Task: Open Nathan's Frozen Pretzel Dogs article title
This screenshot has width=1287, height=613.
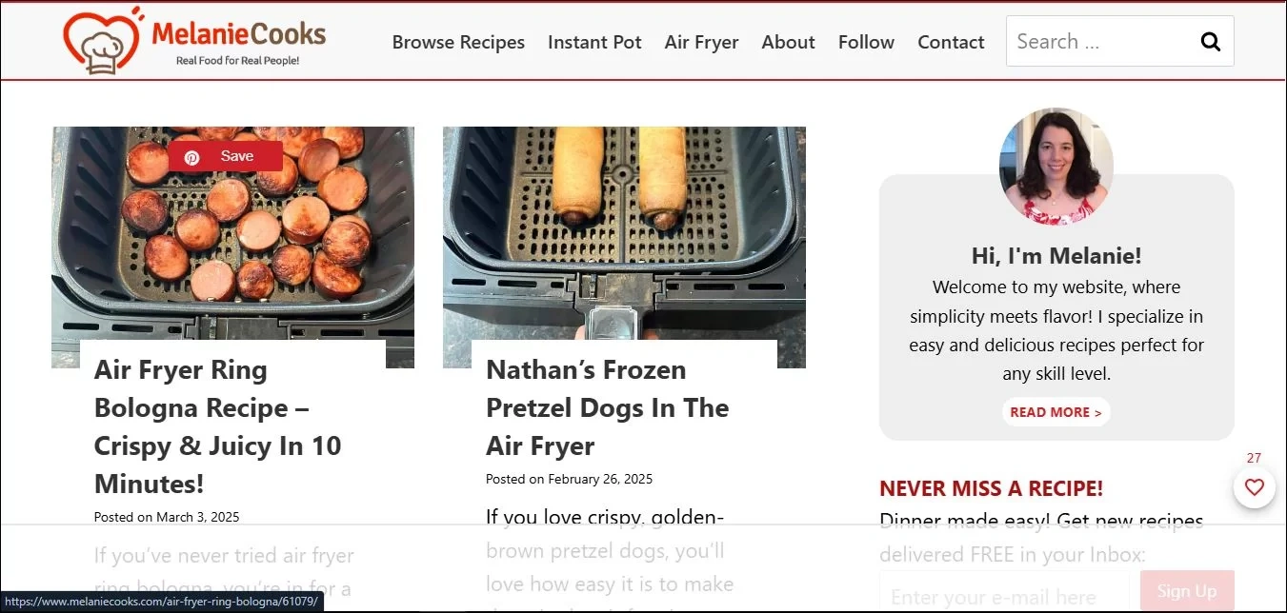Action: (607, 407)
